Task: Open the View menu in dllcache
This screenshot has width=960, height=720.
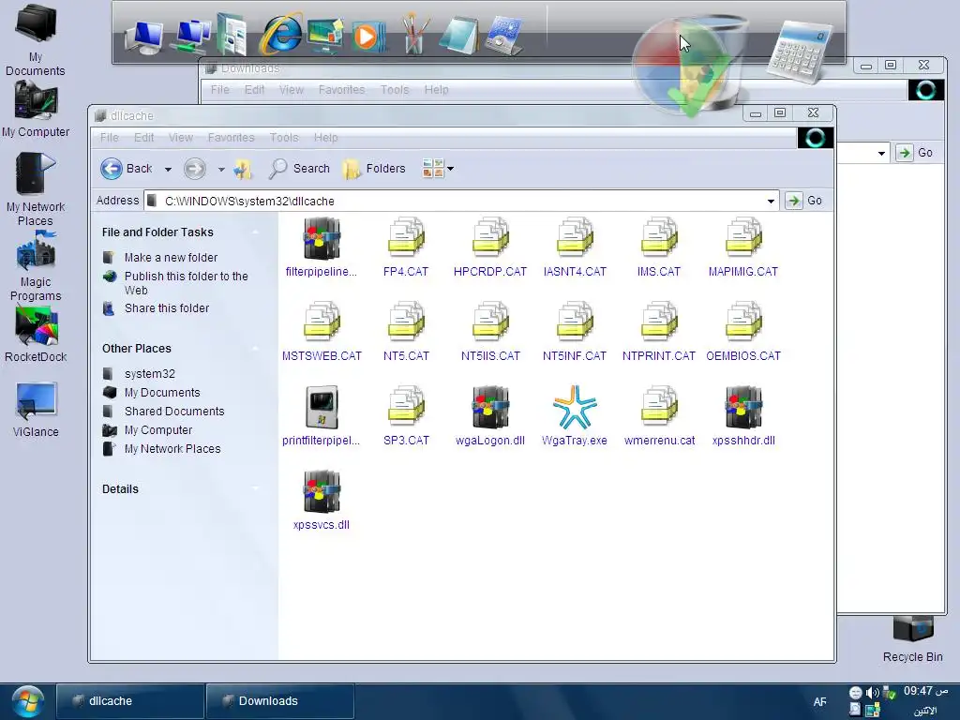Action: click(181, 138)
